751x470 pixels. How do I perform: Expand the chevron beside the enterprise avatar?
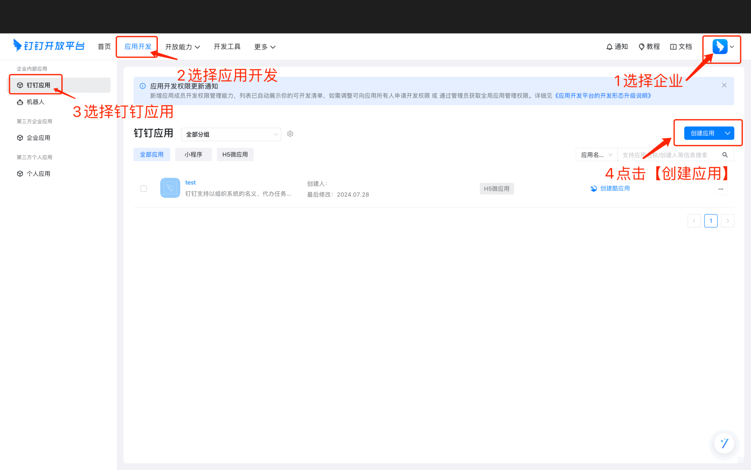point(732,47)
